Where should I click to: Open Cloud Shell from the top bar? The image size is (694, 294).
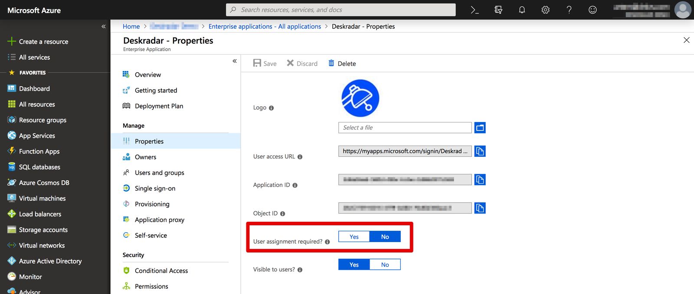[x=475, y=10]
